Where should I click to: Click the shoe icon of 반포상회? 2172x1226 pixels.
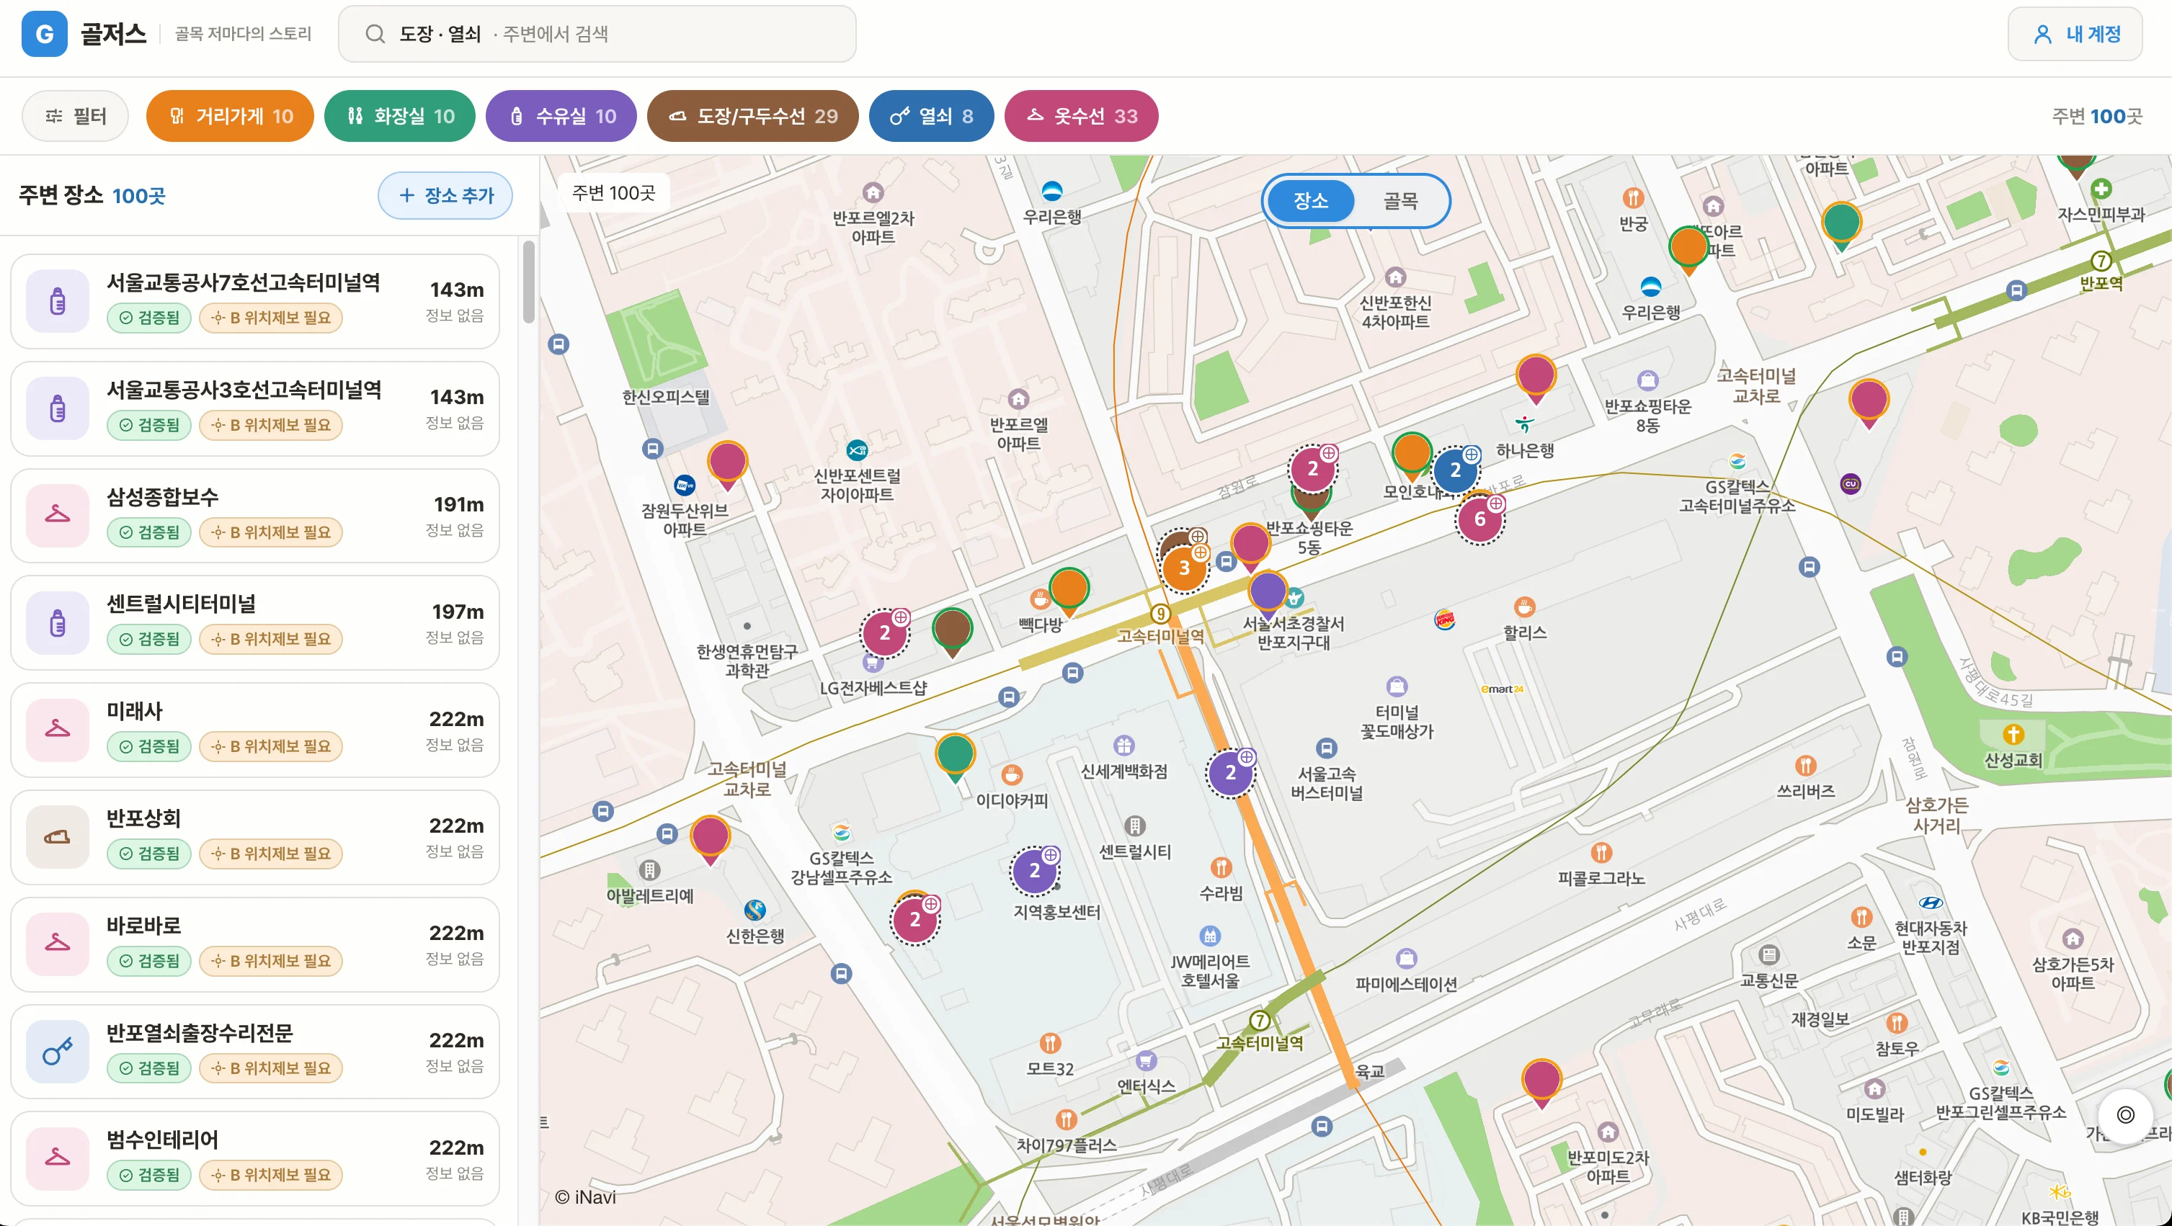58,837
